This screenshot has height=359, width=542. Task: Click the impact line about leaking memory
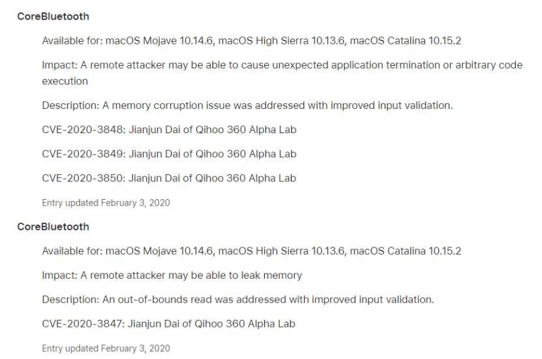[172, 275]
